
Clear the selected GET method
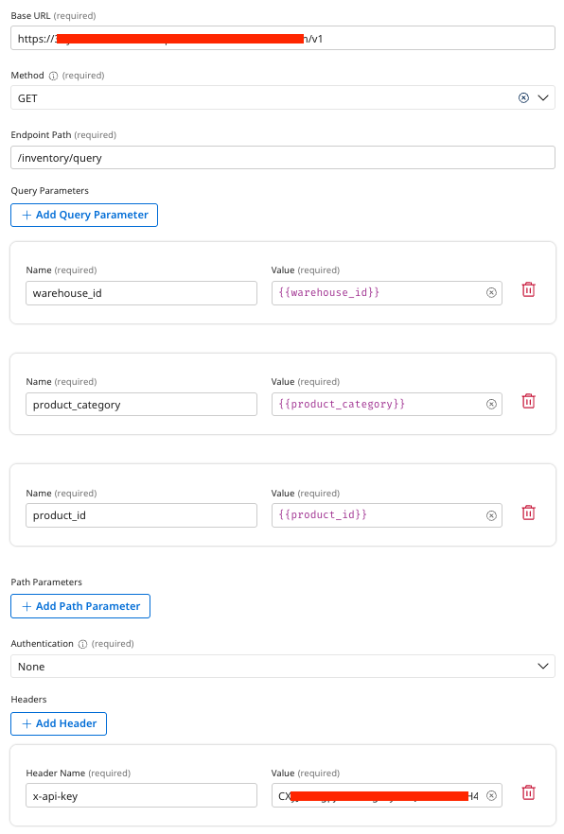point(522,97)
